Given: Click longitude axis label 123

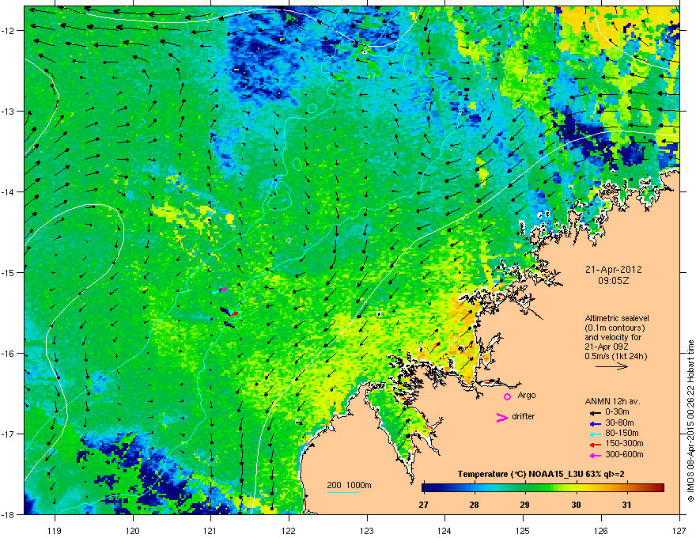Looking at the screenshot, I should [367, 530].
